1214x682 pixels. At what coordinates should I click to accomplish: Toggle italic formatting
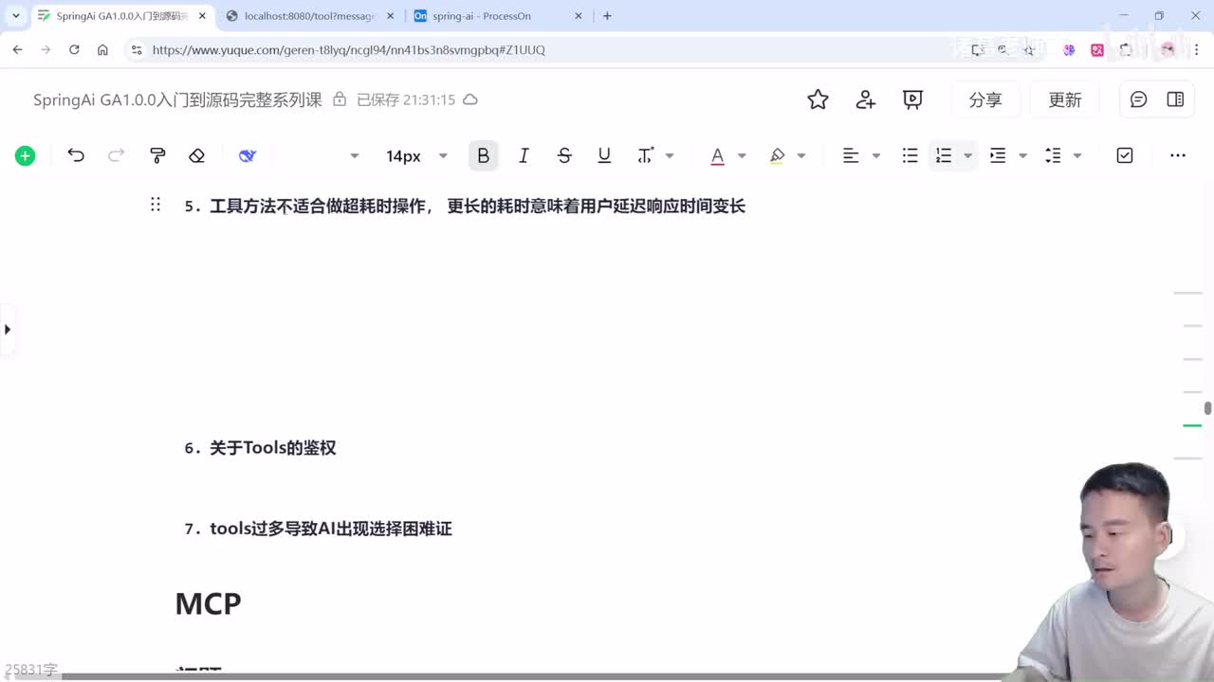click(524, 155)
